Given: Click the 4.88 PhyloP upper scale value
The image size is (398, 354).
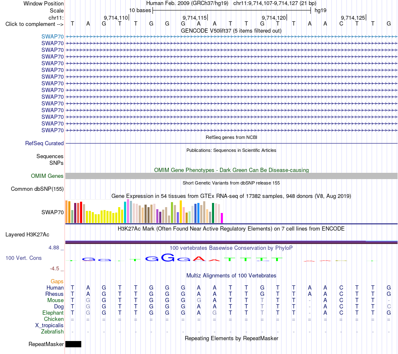Looking at the screenshot, I should coord(54,247).
